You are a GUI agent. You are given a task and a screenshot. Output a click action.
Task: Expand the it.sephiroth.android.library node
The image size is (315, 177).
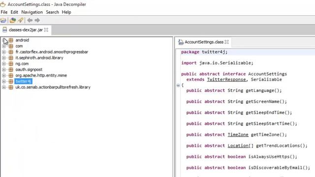click(x=4, y=58)
